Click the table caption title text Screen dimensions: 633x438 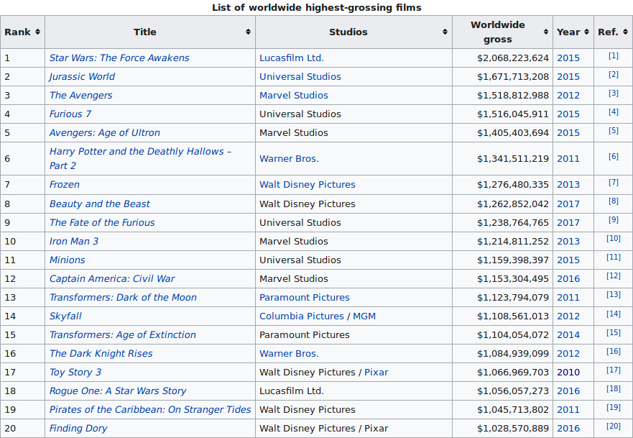(316, 7)
